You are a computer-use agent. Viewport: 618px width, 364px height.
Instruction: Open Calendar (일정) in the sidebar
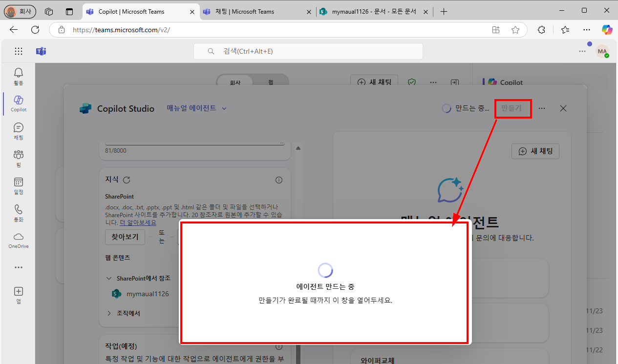19,185
